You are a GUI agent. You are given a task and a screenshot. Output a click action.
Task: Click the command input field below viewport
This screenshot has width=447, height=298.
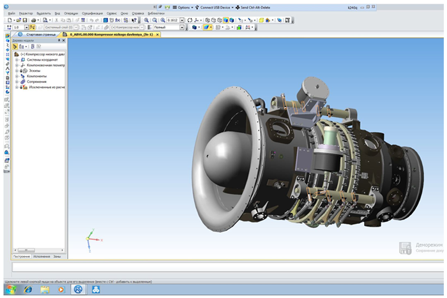click(228, 267)
